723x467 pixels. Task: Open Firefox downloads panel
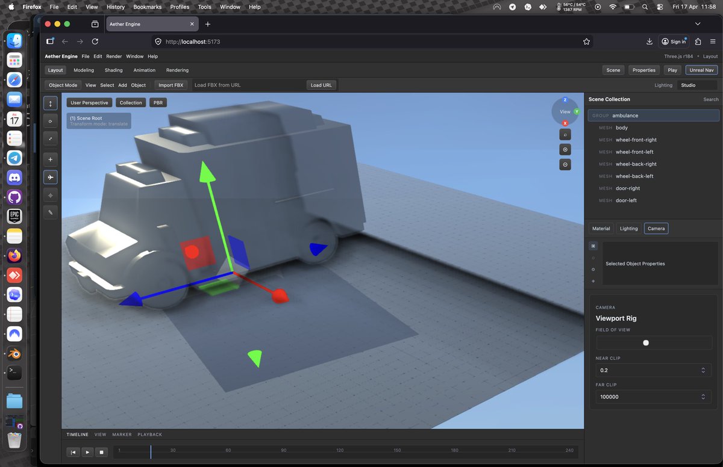pos(649,42)
